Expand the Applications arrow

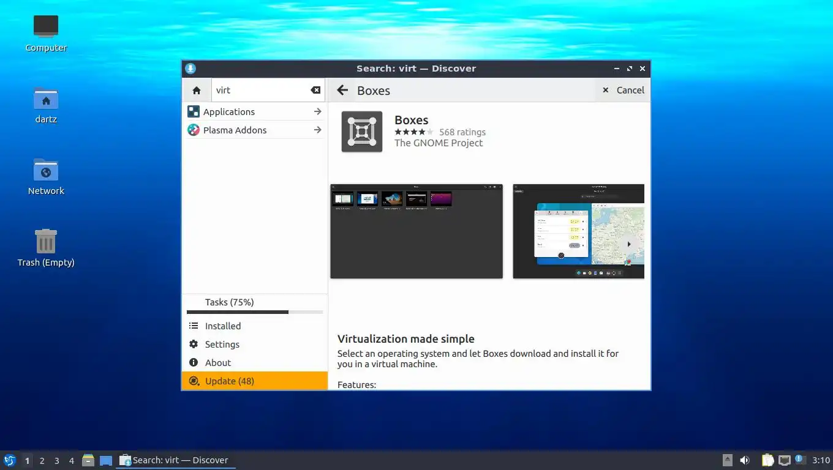[x=317, y=111]
